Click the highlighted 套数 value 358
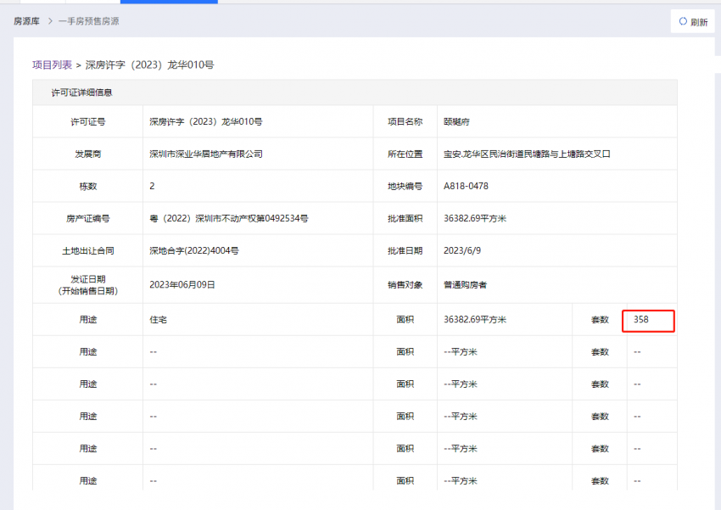The height and width of the screenshot is (510, 721). [x=641, y=320]
